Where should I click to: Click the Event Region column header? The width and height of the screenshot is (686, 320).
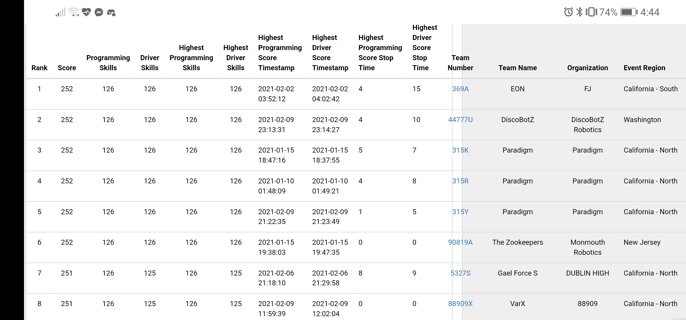point(644,68)
